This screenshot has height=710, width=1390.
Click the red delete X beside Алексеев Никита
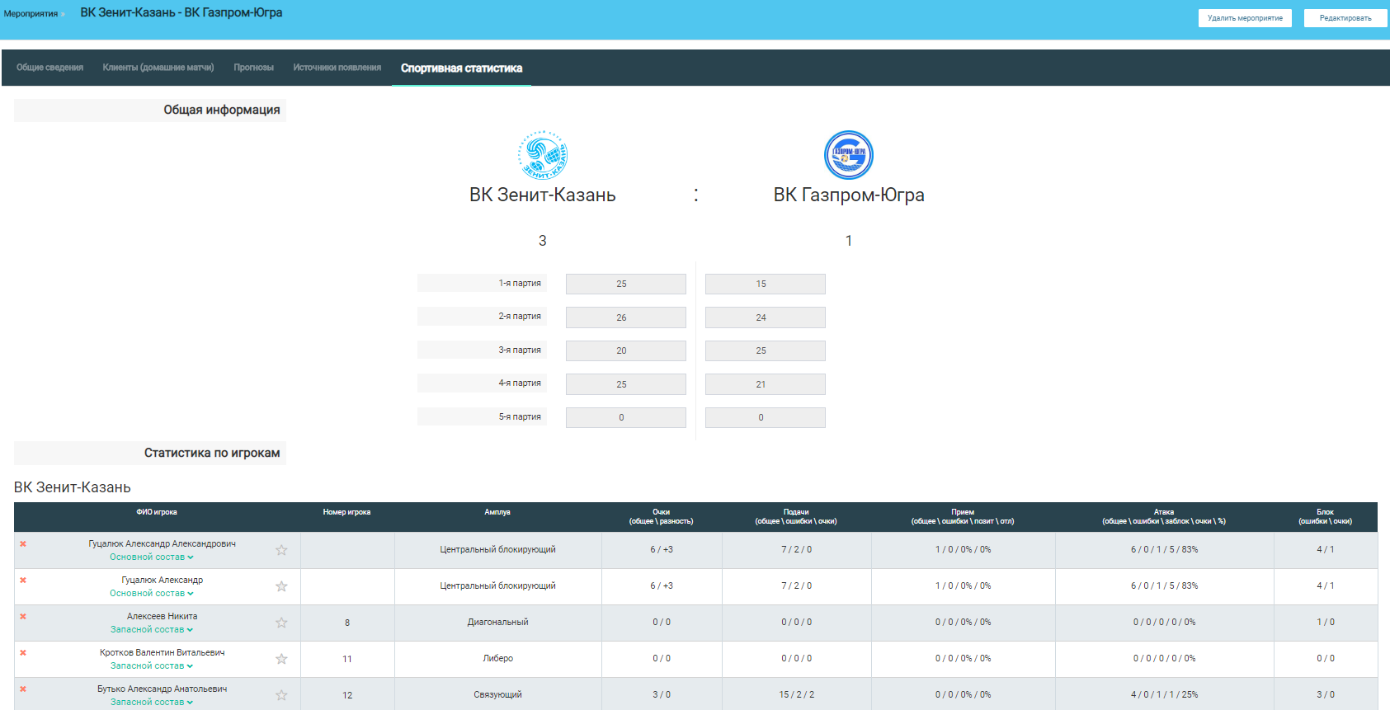coord(23,617)
